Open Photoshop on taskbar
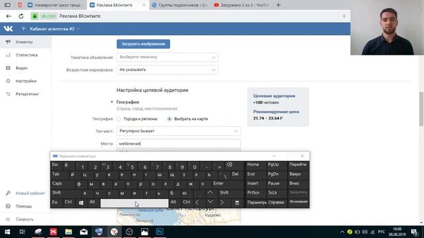The image size is (424, 238). point(160,232)
